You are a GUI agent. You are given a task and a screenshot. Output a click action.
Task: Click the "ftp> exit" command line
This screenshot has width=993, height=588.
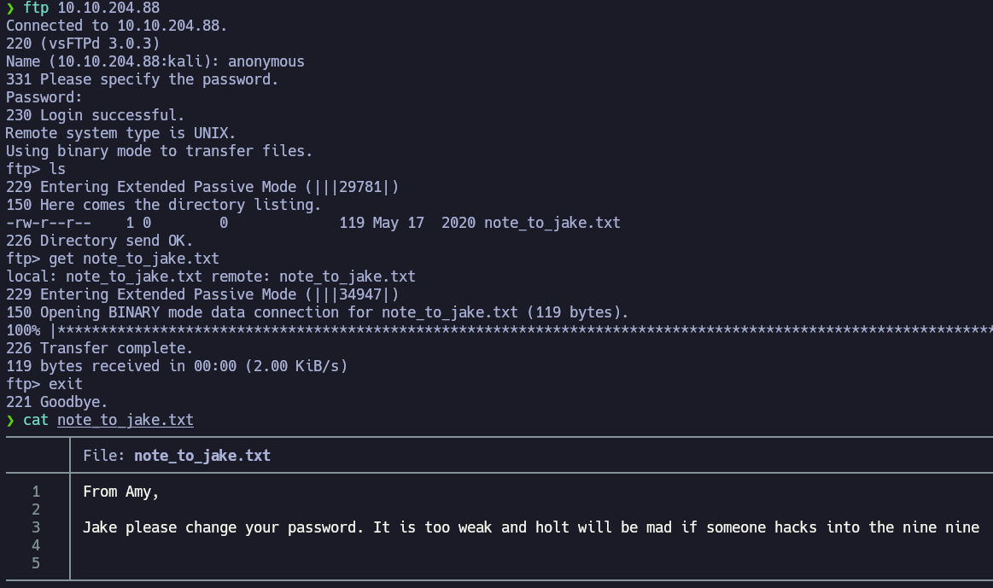coord(44,384)
